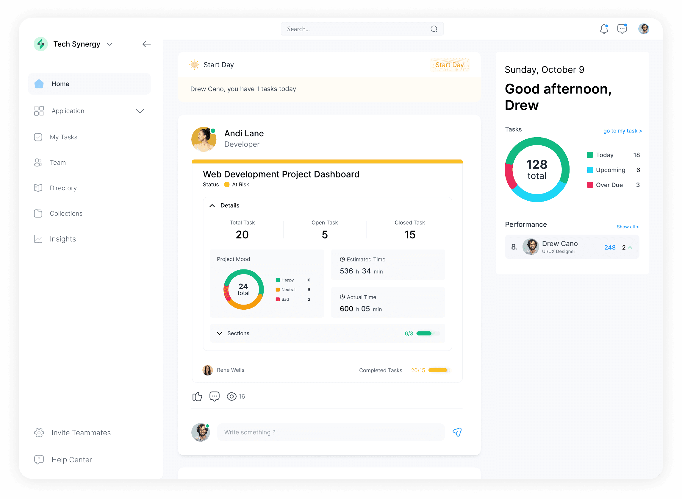Follow the go to my task link
This screenshot has height=499, width=682.
coord(622,131)
